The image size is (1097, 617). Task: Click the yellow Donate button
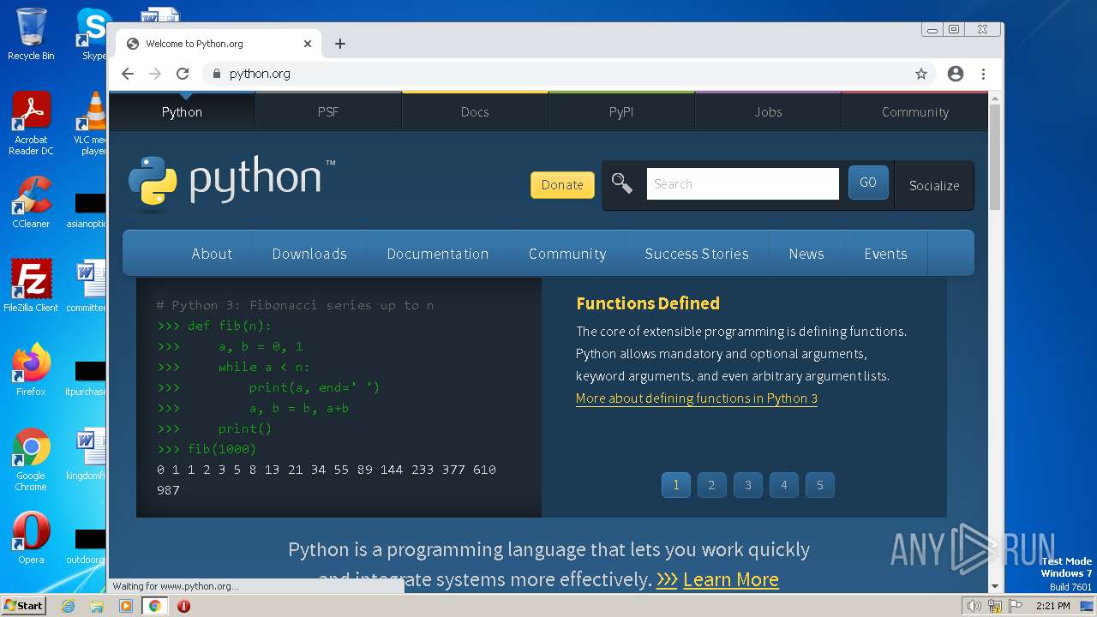tap(562, 184)
